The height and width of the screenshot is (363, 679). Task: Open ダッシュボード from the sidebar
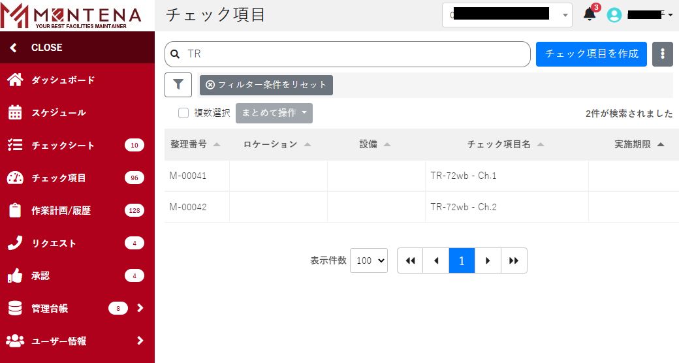[63, 80]
